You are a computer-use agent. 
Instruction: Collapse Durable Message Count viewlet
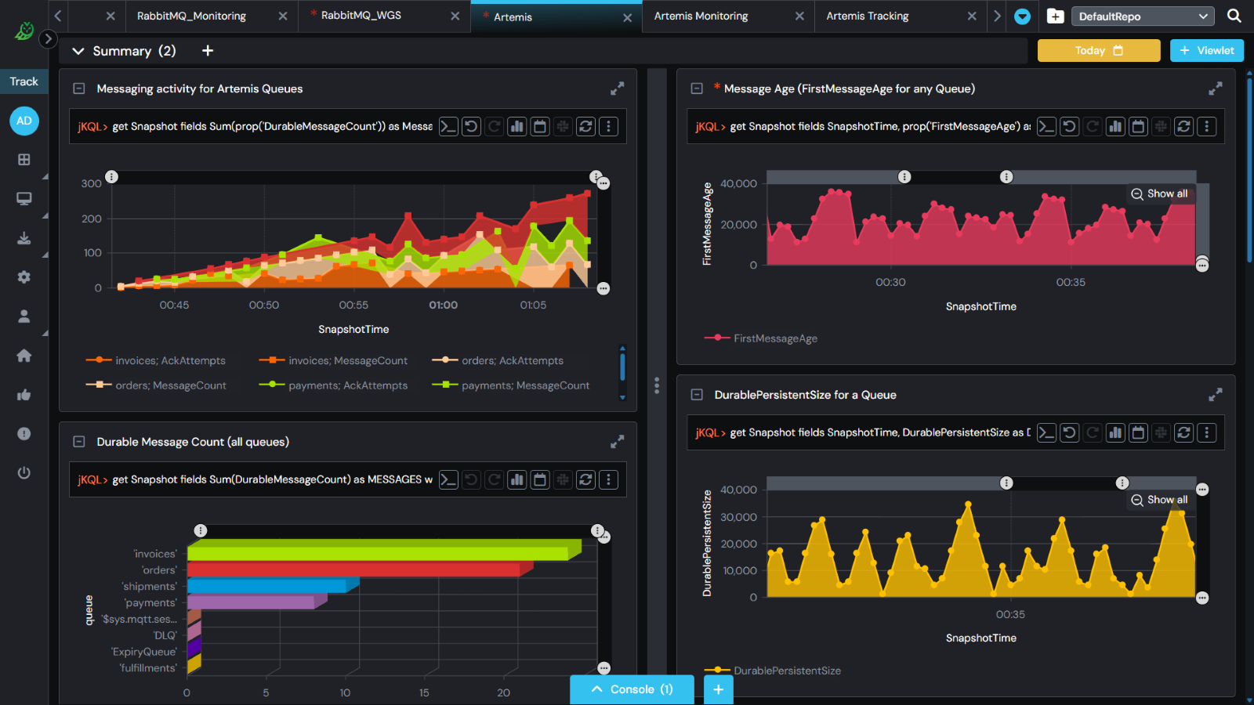(x=79, y=442)
